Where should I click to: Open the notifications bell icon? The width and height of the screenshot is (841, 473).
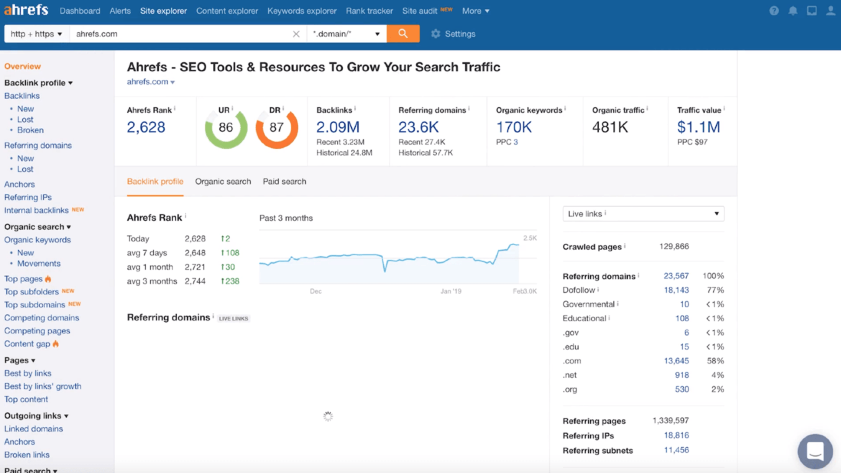point(793,11)
